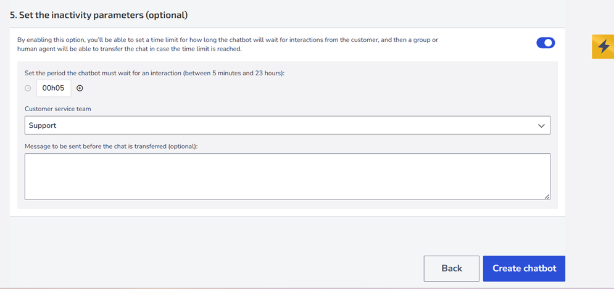The height and width of the screenshot is (289, 614).
Task: Click the 'By enabling this option' description text
Action: point(228,44)
